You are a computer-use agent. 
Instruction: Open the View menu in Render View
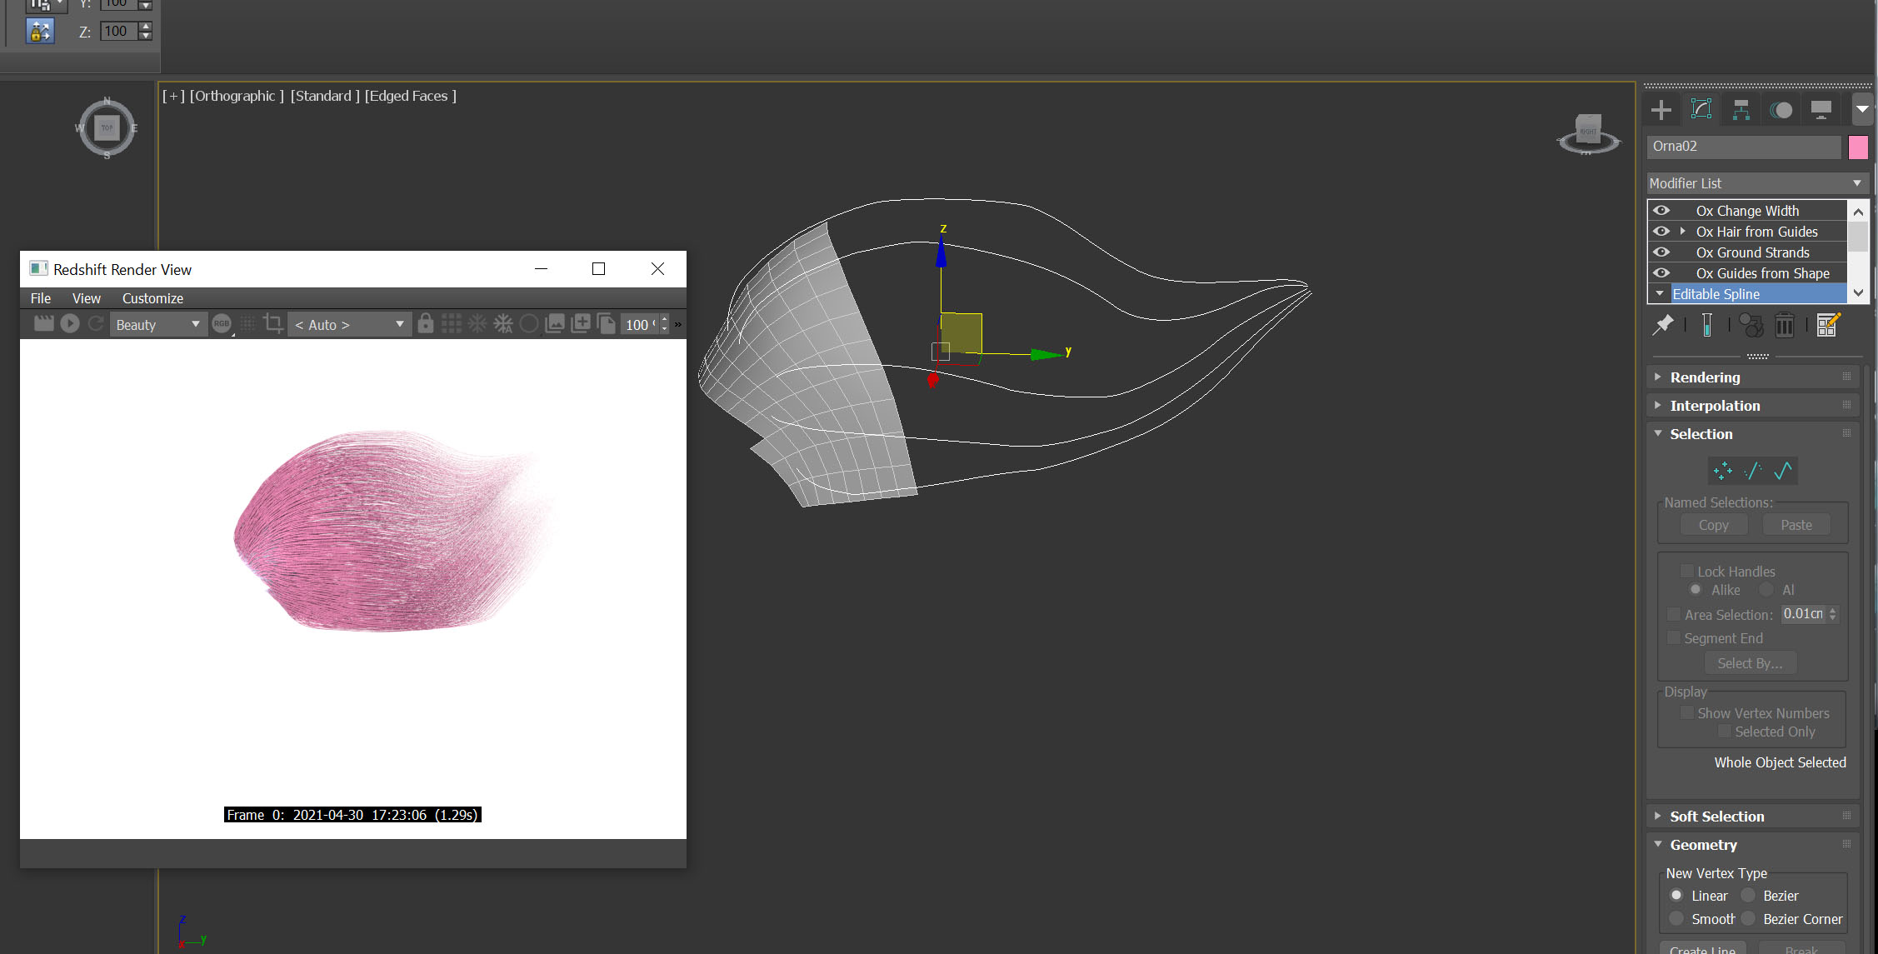(x=86, y=298)
